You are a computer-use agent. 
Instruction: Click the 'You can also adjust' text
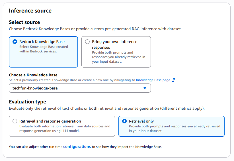[x=36, y=147]
